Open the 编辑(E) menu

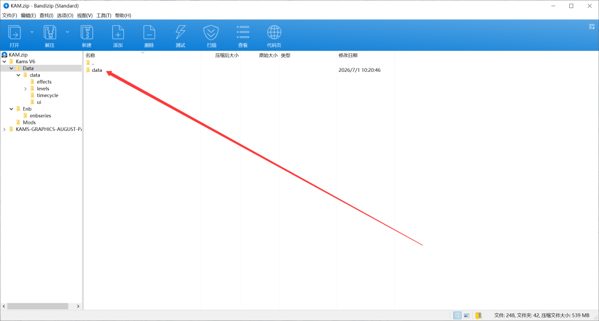pos(28,15)
